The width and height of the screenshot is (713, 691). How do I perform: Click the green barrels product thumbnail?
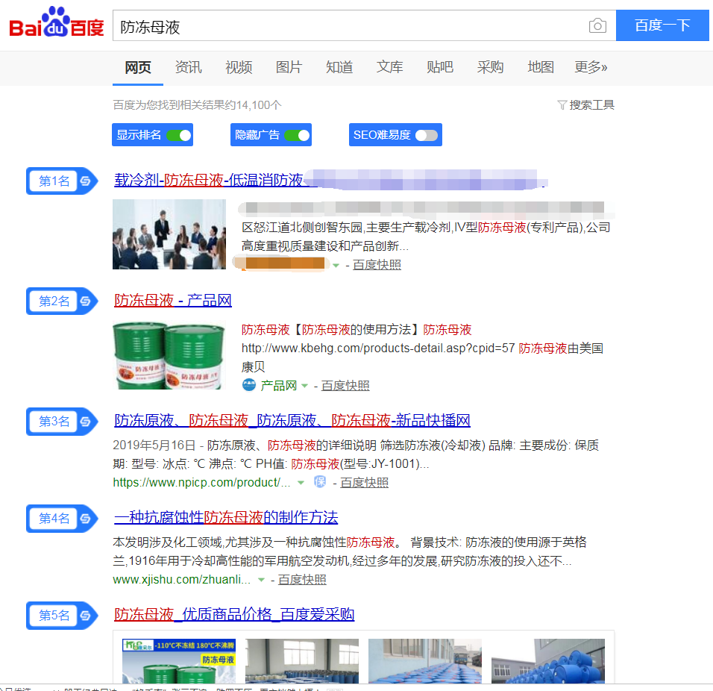pyautogui.click(x=169, y=354)
